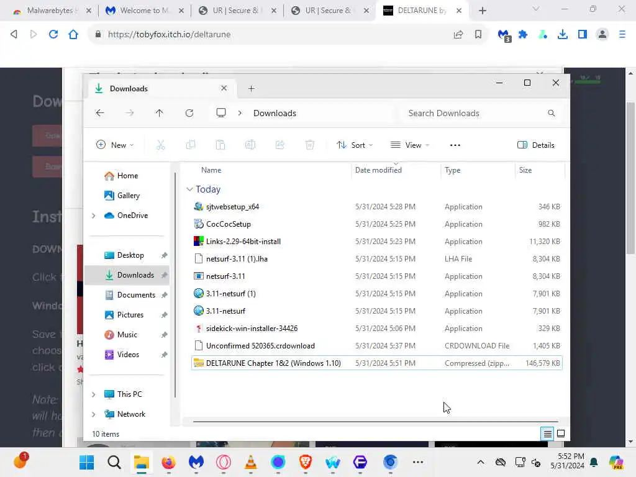Screen dimensions: 636x477
Task: Toggle browser sidebar panel
Action: tap(583, 35)
